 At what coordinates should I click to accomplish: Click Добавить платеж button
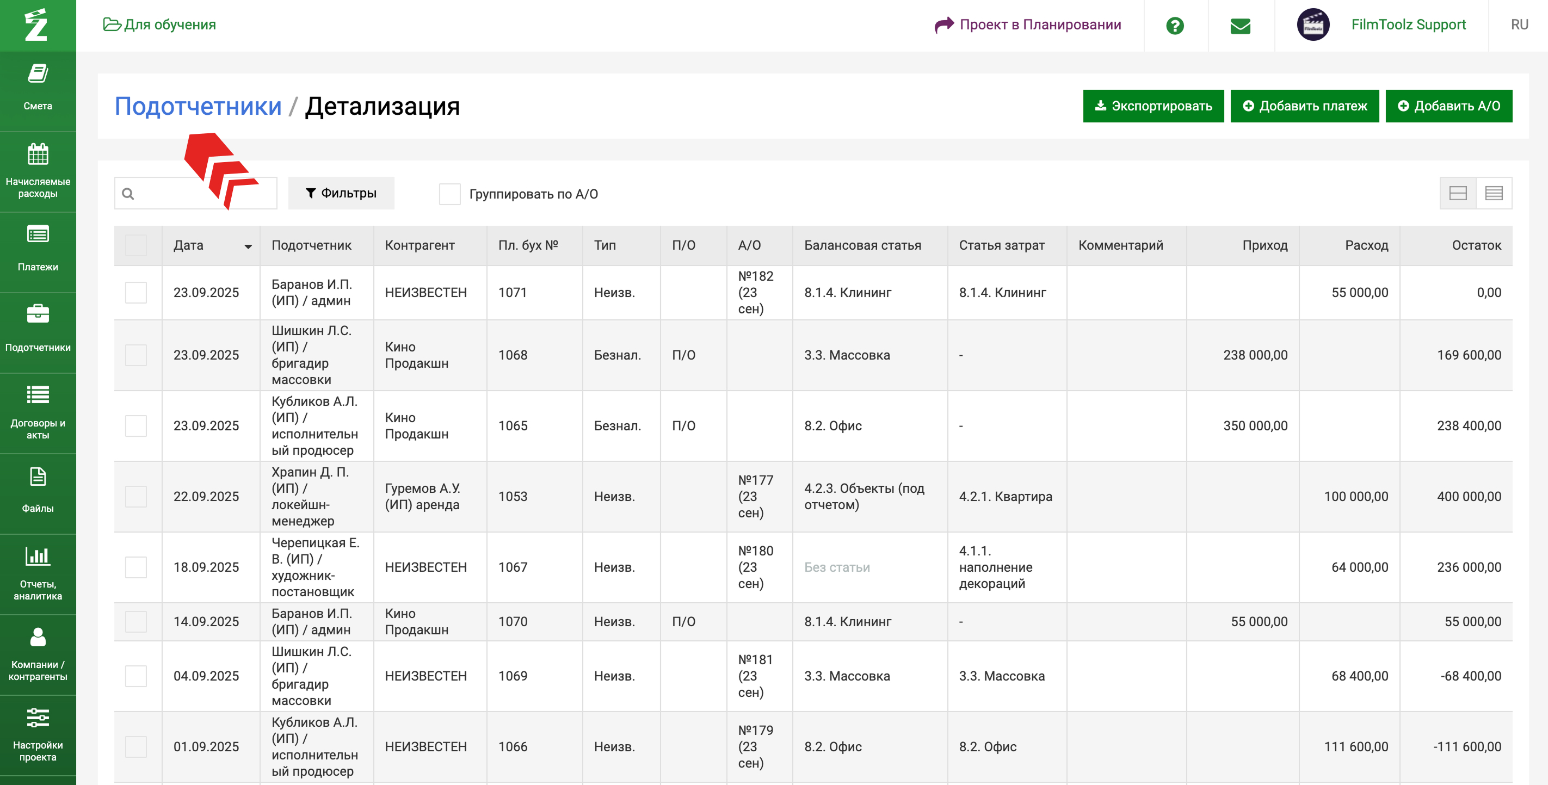[x=1304, y=106]
